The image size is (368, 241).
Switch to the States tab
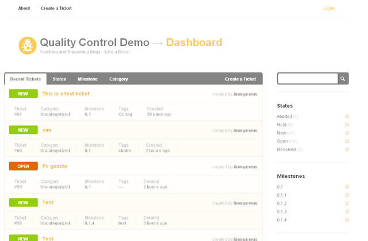[x=59, y=79]
